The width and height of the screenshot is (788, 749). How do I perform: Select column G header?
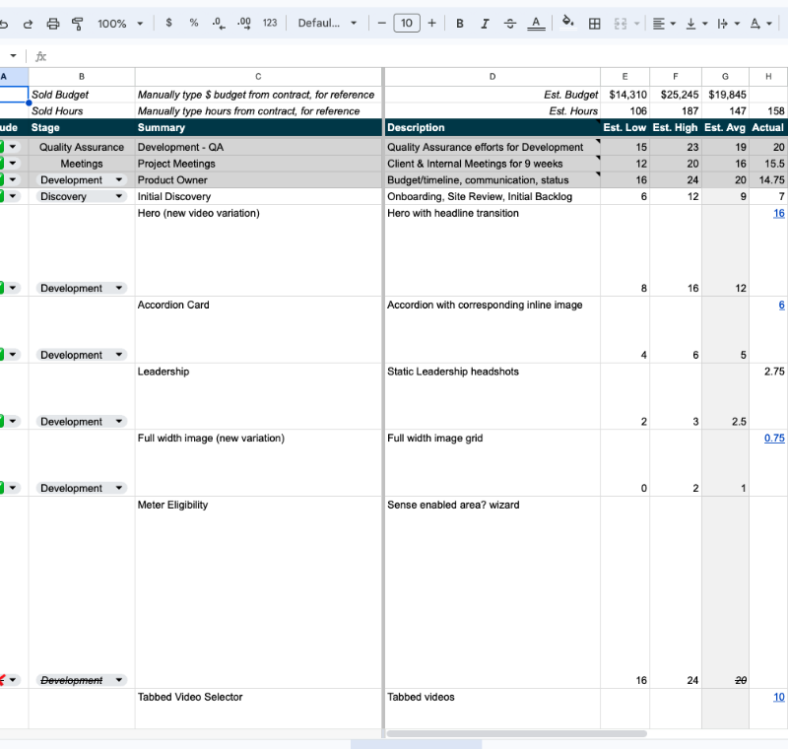[725, 77]
